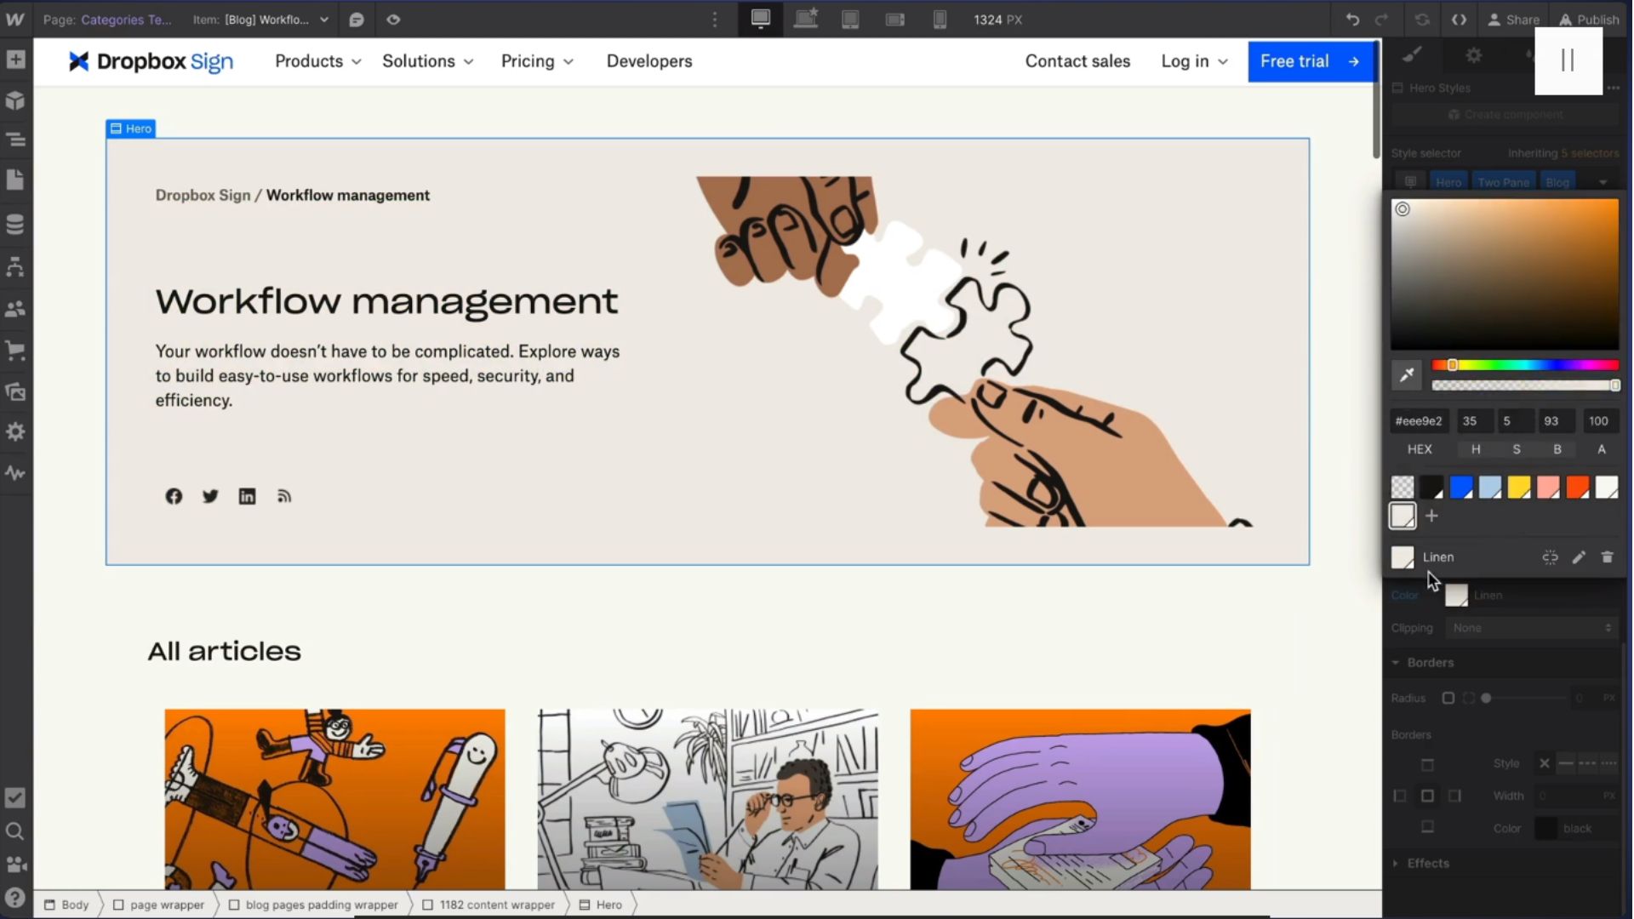Select the mobile landscape breakpoint
Viewport: 1634px width, 919px height.
(x=895, y=19)
